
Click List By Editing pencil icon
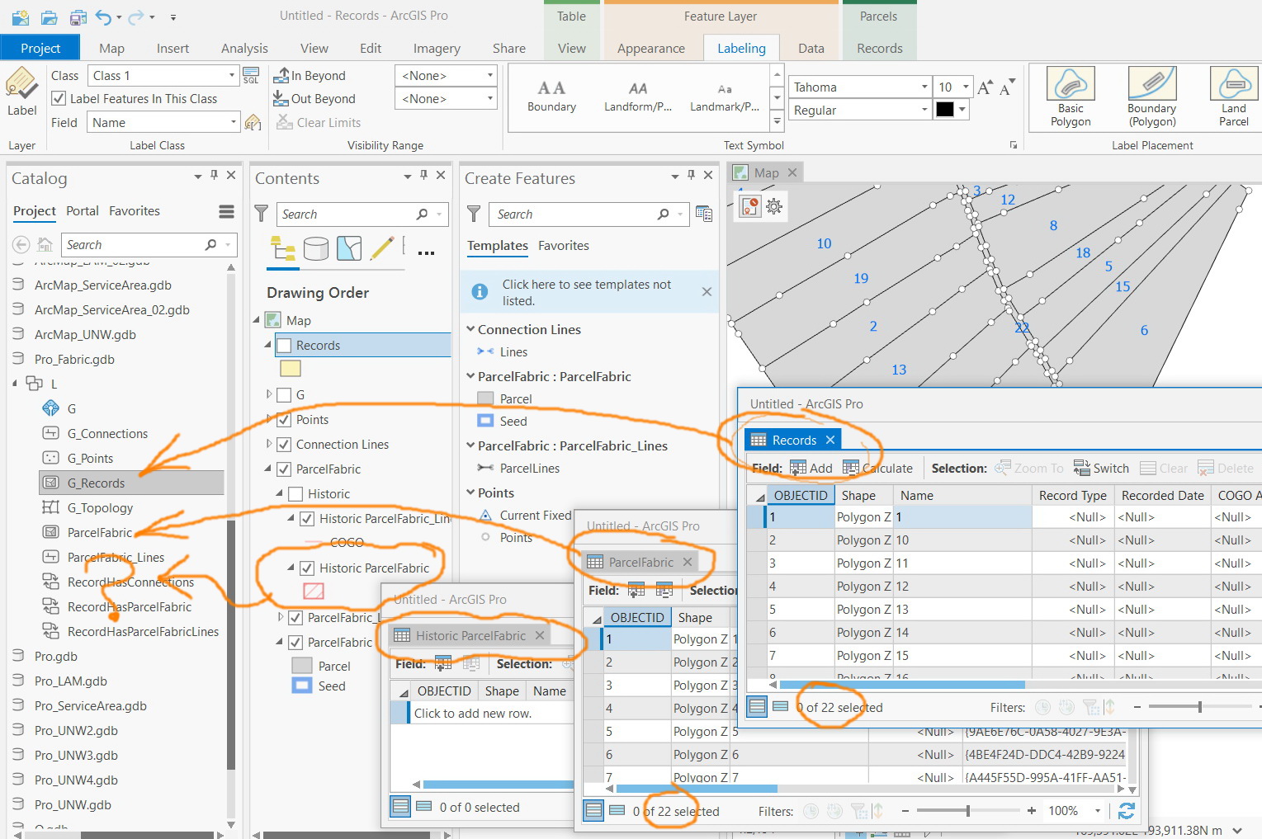pos(382,248)
